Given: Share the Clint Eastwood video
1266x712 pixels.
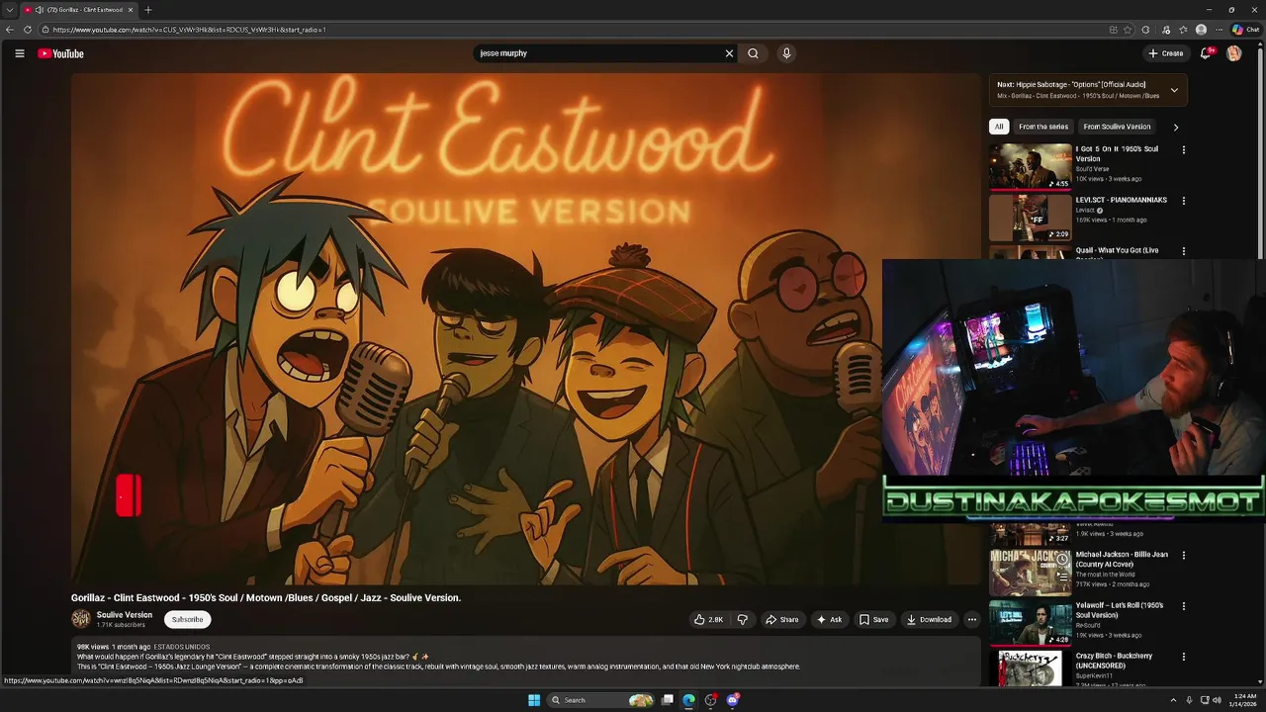Looking at the screenshot, I should (x=781, y=620).
